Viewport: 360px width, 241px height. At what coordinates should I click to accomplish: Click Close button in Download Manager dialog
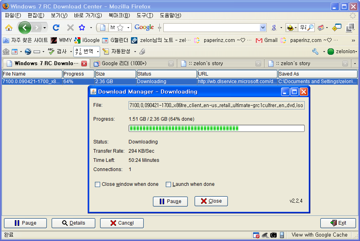click(211, 201)
